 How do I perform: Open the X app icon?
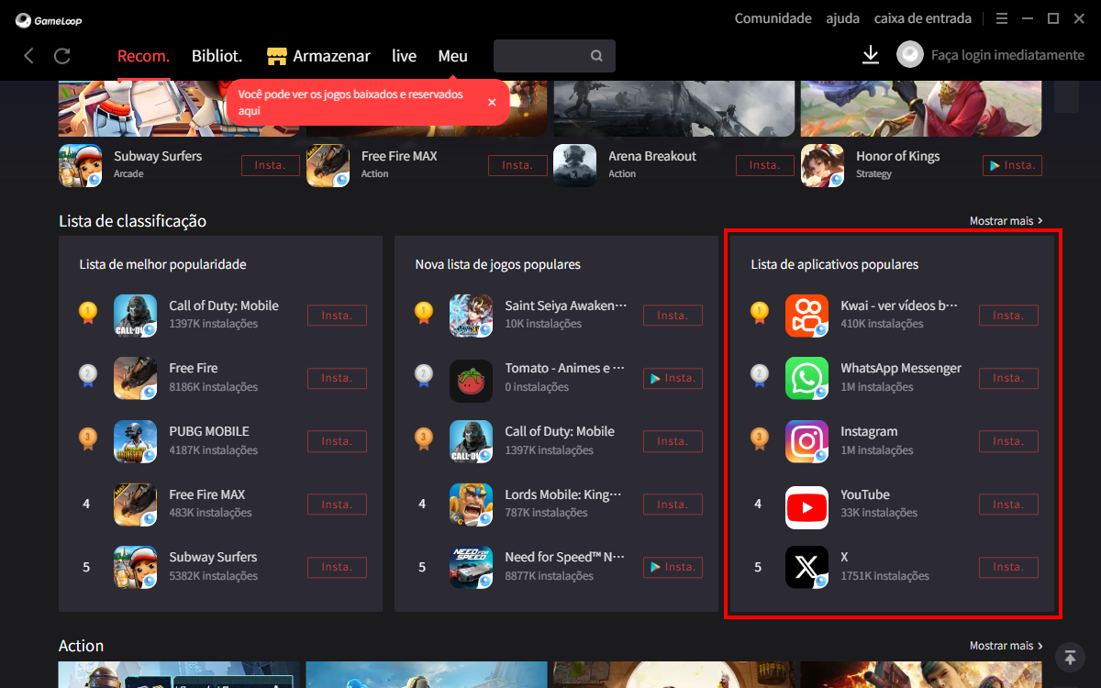click(x=806, y=567)
